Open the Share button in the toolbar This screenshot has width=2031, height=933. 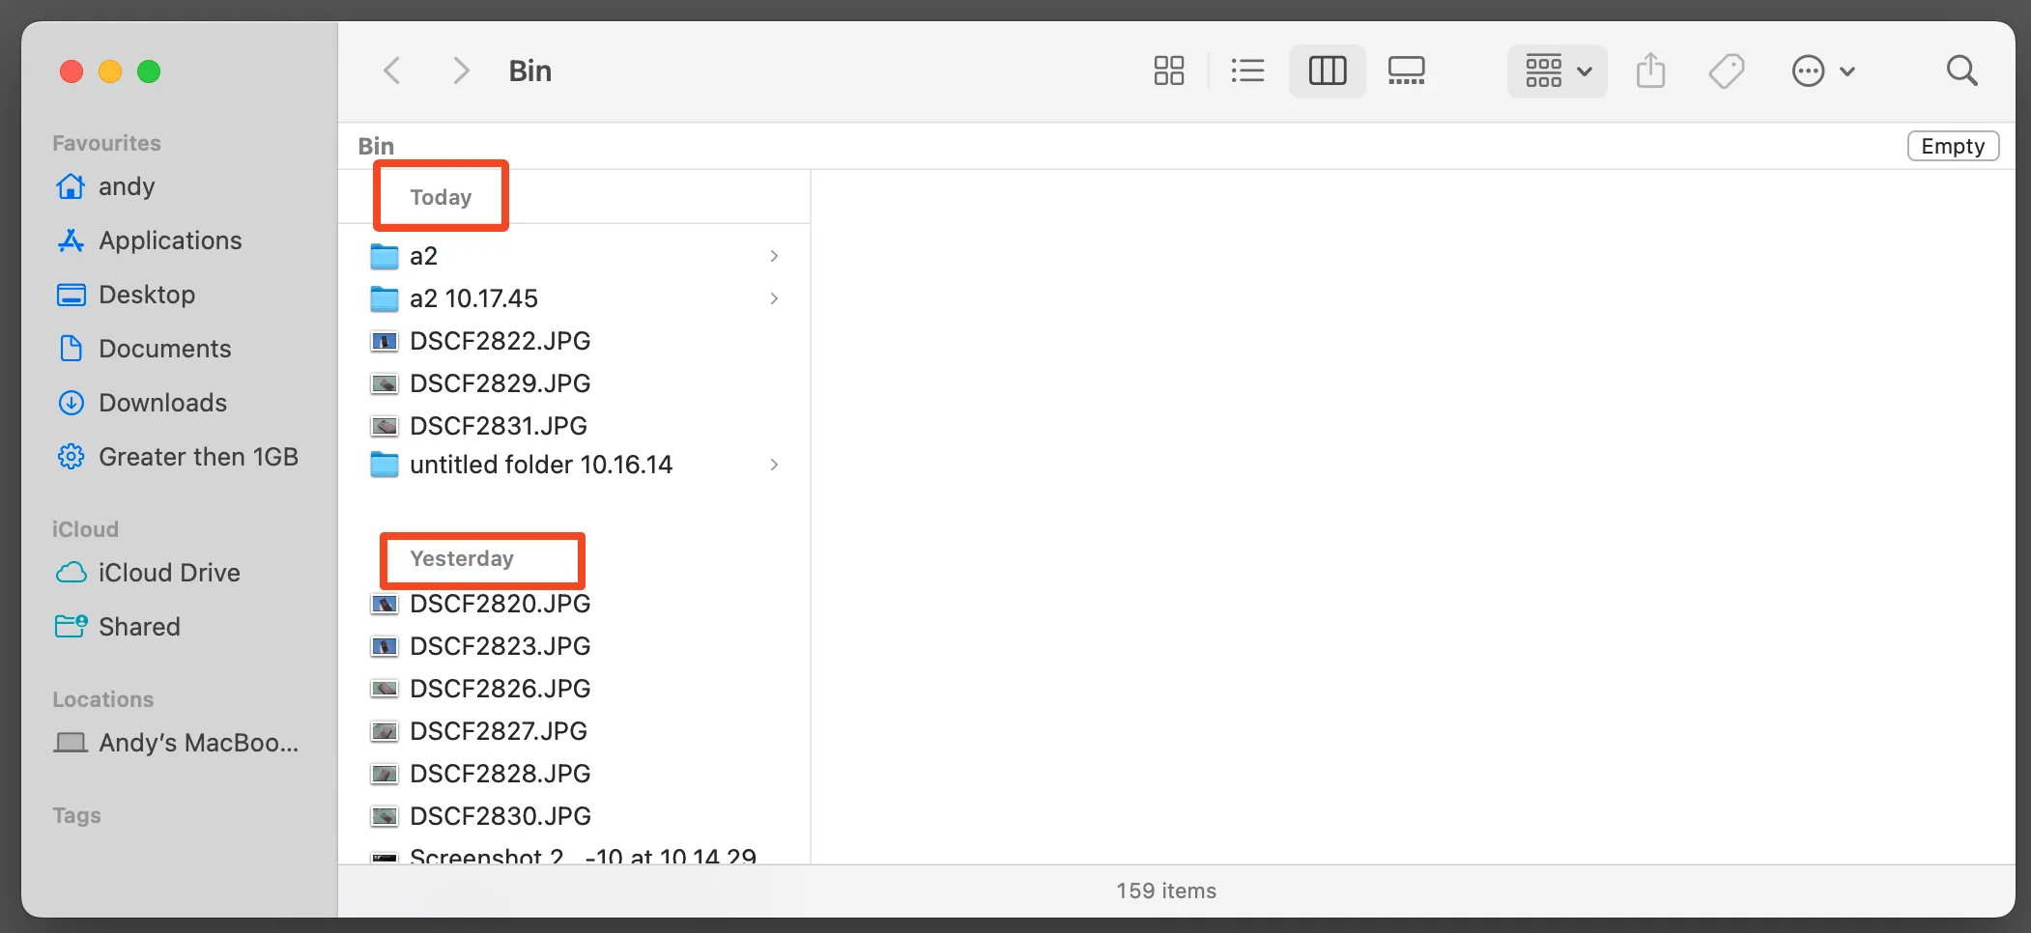tap(1651, 70)
